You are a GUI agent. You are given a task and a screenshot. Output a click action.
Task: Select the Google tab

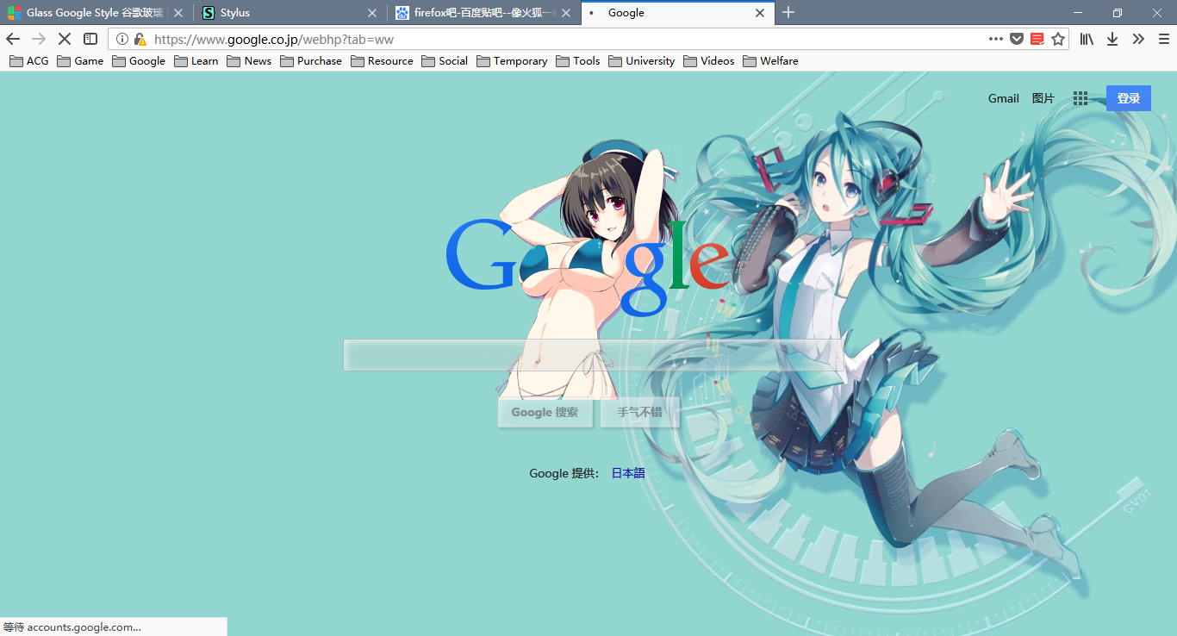[x=677, y=13]
